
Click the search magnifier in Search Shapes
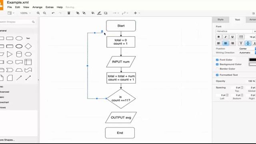pos(33,22)
